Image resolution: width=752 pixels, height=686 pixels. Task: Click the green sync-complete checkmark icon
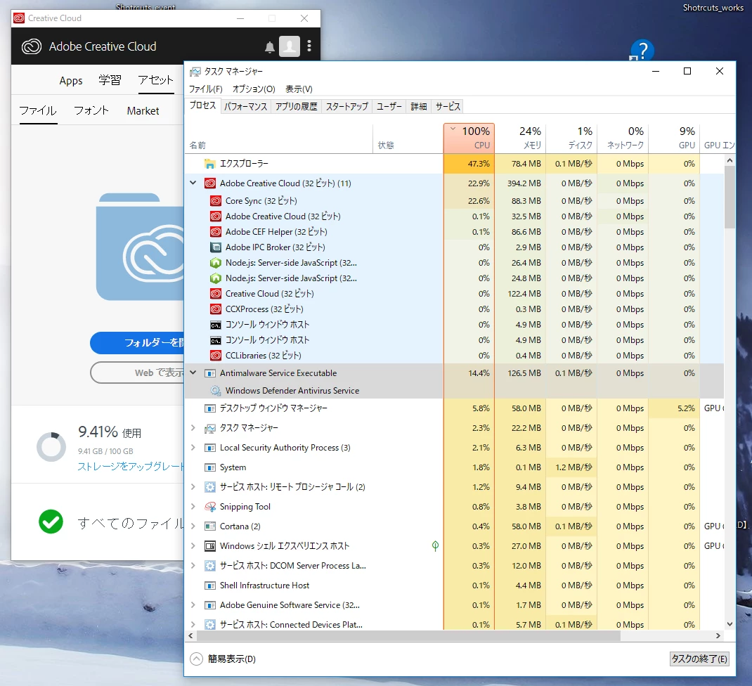[x=51, y=522]
